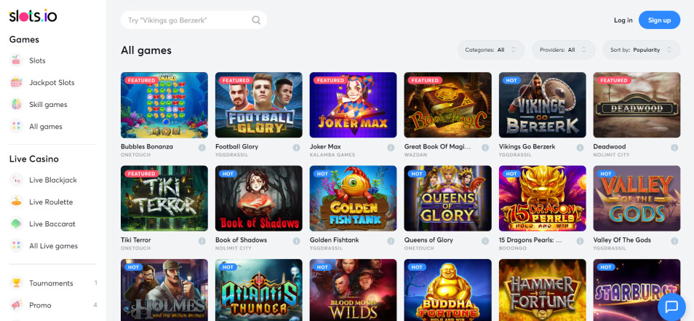Open the Vikings Go Berzerk thumbnail

click(542, 105)
